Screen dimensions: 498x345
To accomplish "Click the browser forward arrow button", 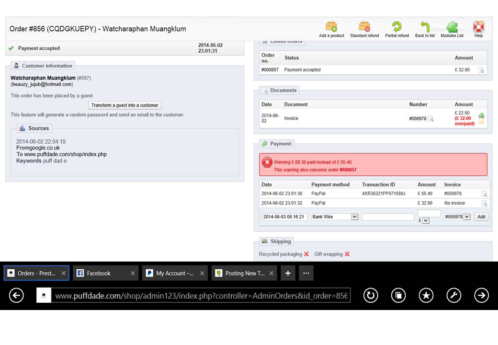I will coord(482,296).
